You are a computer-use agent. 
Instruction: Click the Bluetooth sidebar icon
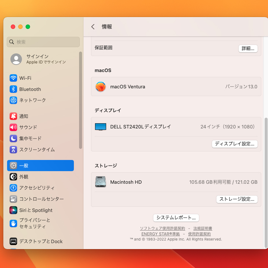(13, 89)
